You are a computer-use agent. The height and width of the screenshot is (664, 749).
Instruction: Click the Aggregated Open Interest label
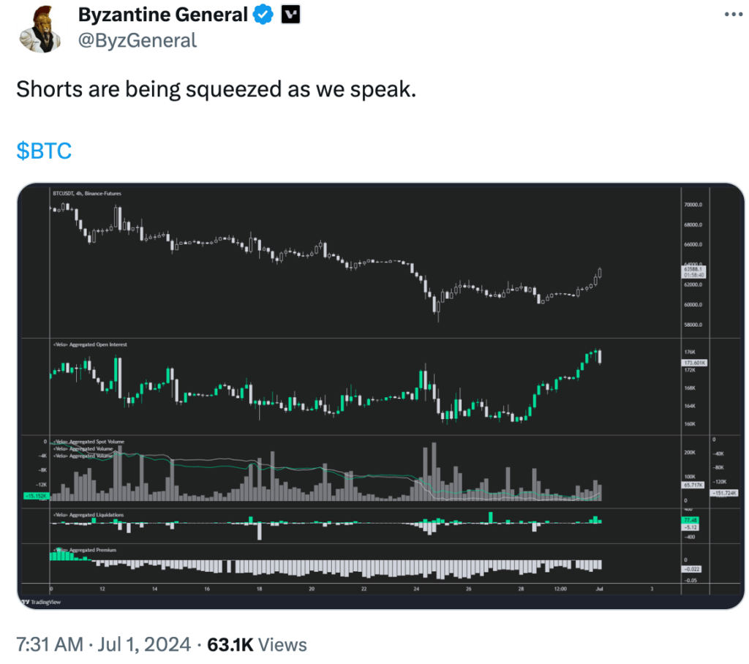pos(90,344)
